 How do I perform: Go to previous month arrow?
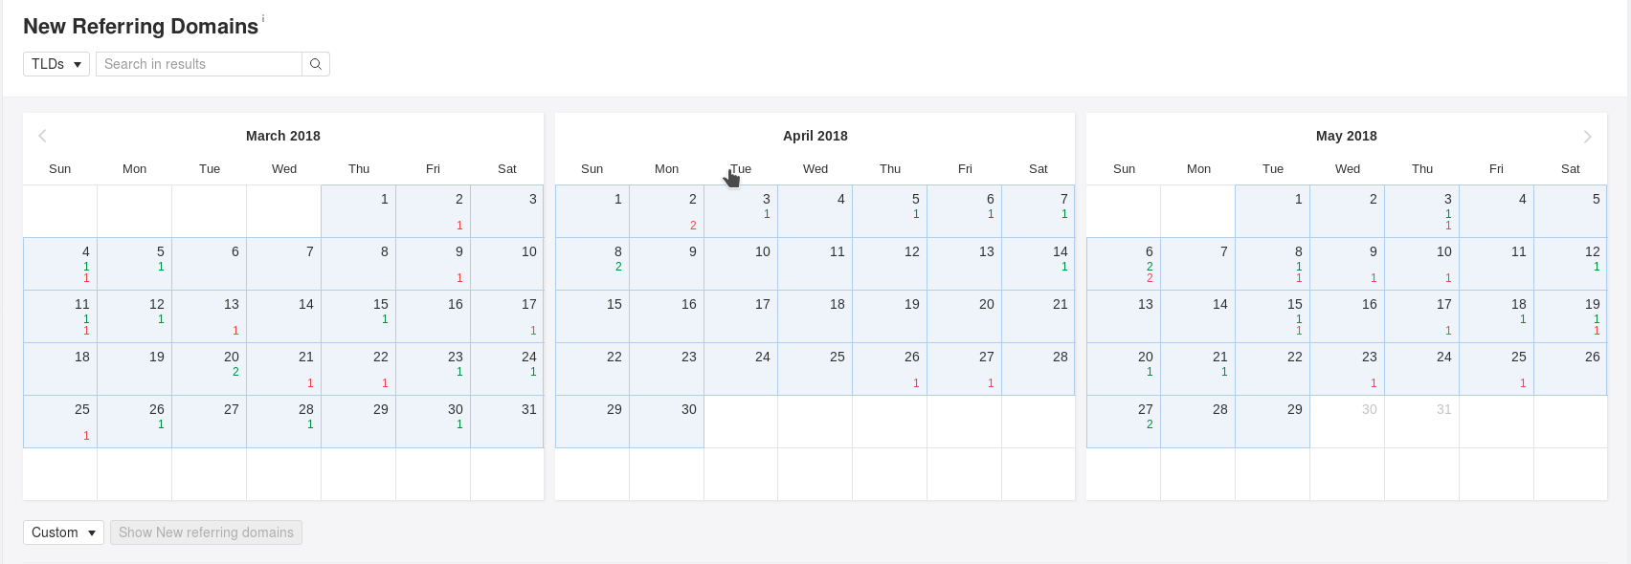(x=42, y=136)
